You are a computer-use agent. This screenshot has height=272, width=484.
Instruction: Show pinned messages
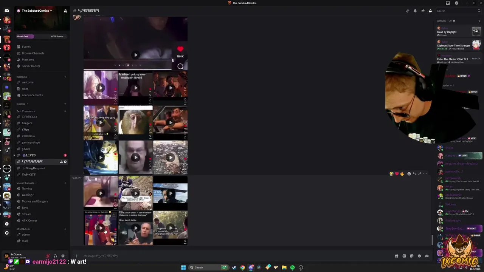click(422, 11)
